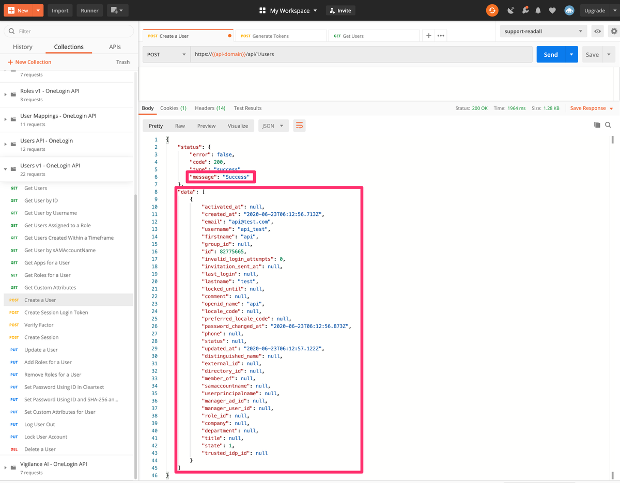The width and height of the screenshot is (620, 483).
Task: Select the Visualize view tab
Action: click(x=238, y=126)
